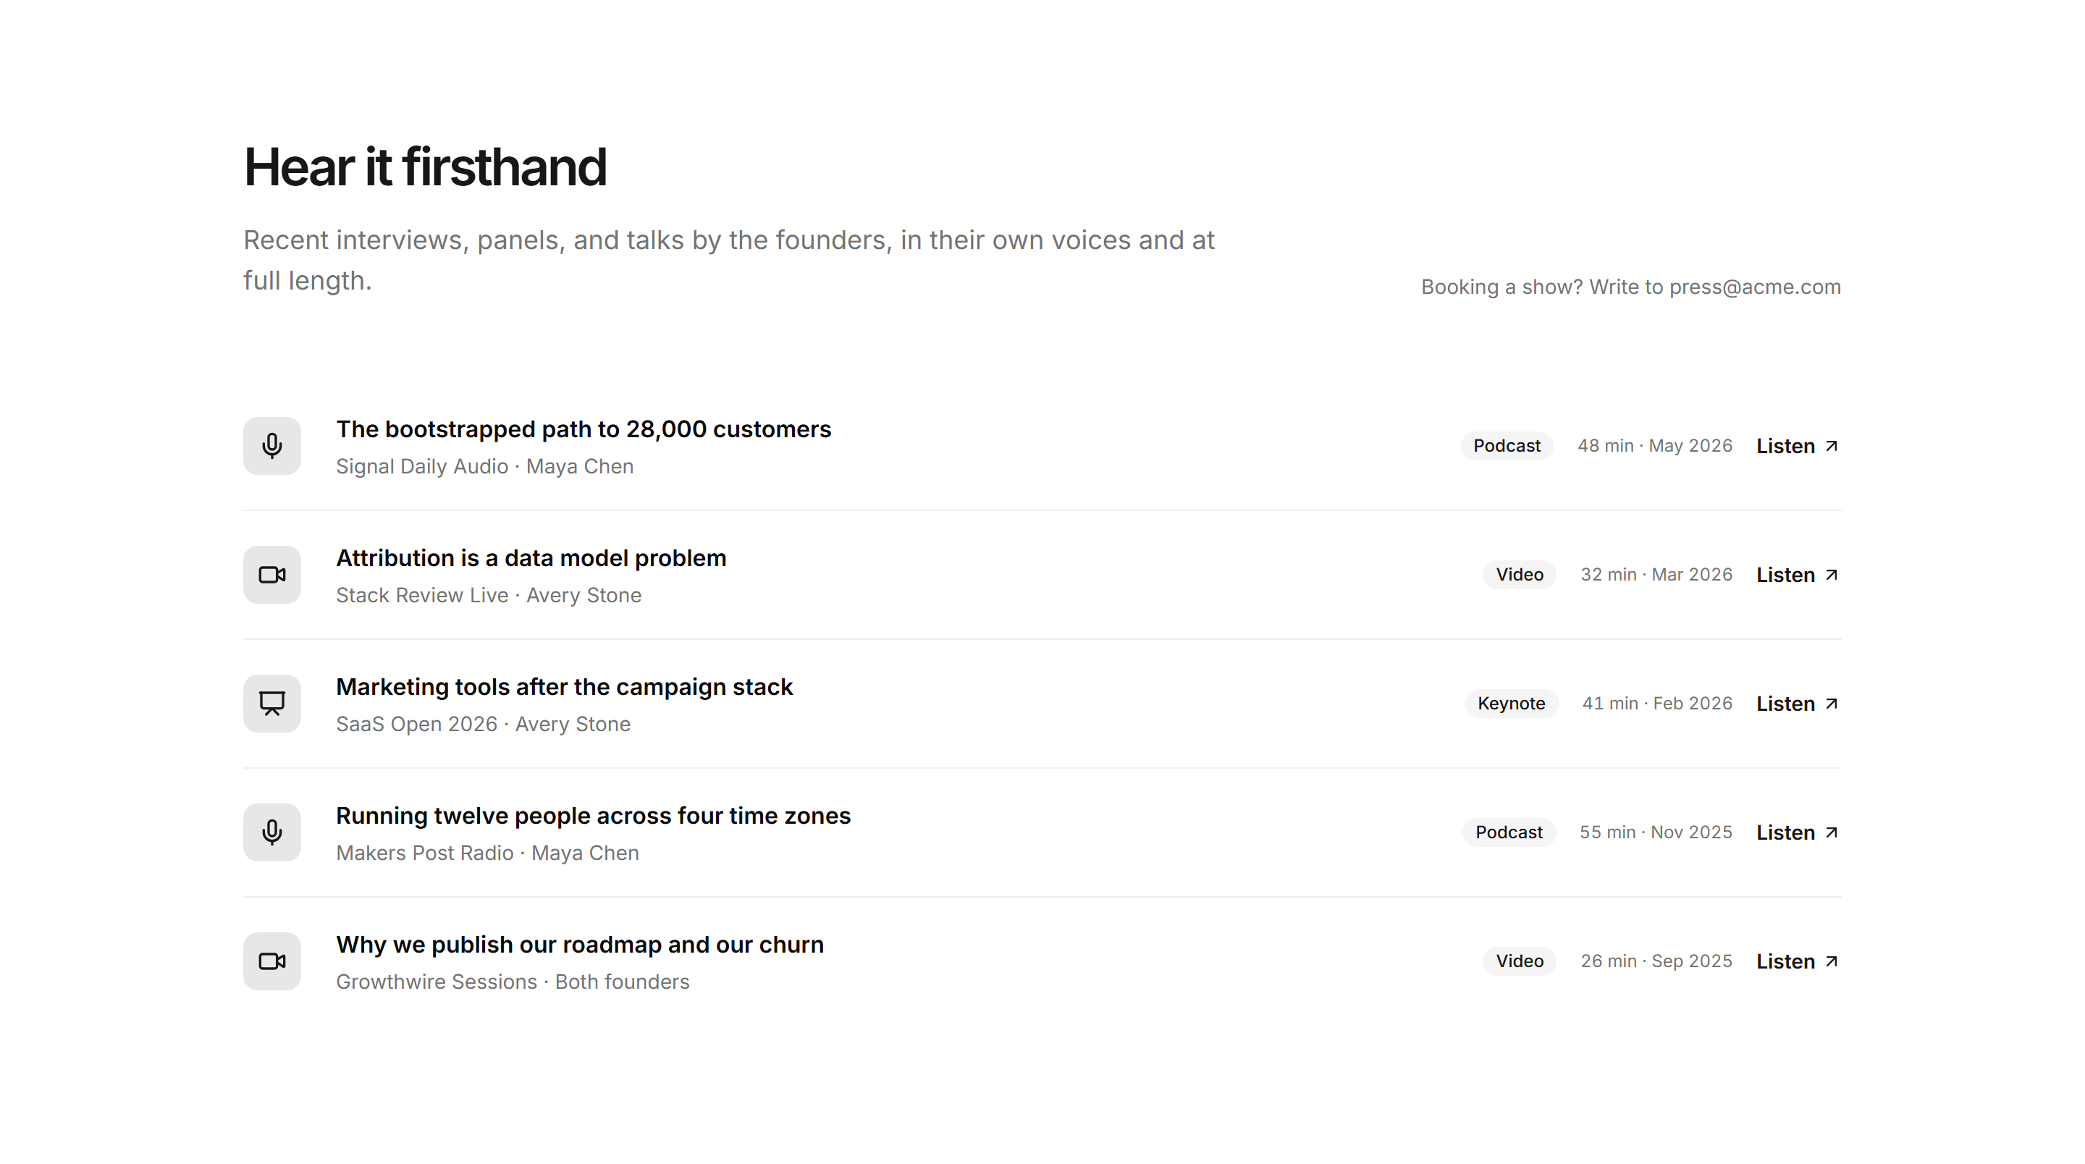The width and height of the screenshot is (2085, 1164).
Task: Open title 'The bootstrapped path to 28,000 customers'
Action: tap(584, 429)
